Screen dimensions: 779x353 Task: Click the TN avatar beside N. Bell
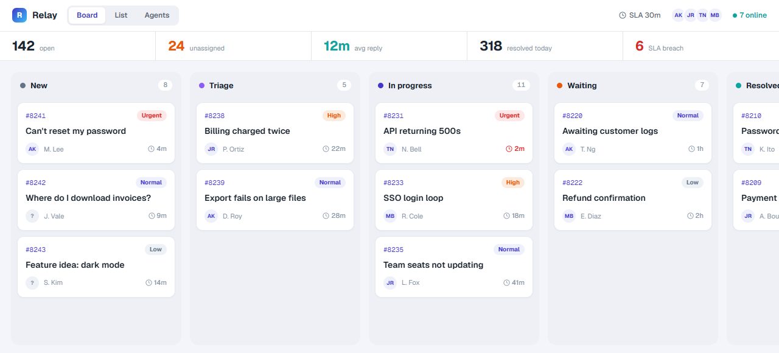pos(390,149)
